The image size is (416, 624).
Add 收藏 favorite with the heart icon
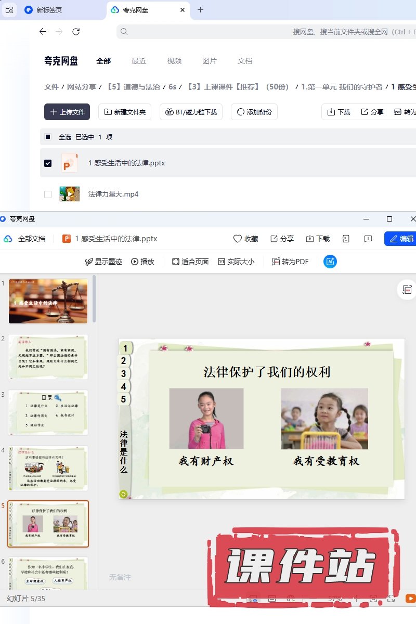coord(245,239)
